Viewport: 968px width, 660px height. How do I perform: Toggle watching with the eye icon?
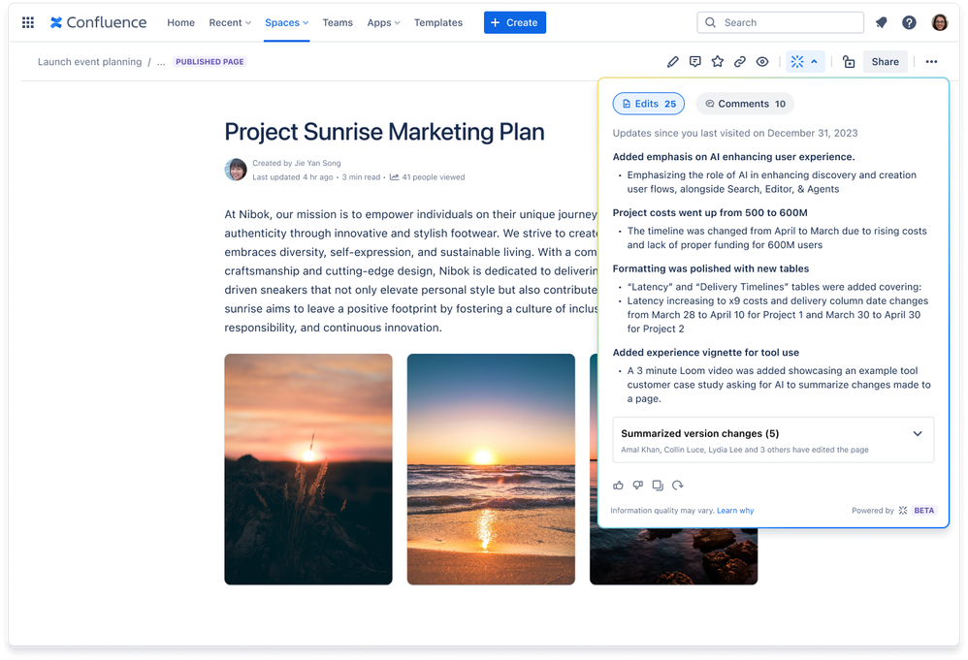point(762,62)
